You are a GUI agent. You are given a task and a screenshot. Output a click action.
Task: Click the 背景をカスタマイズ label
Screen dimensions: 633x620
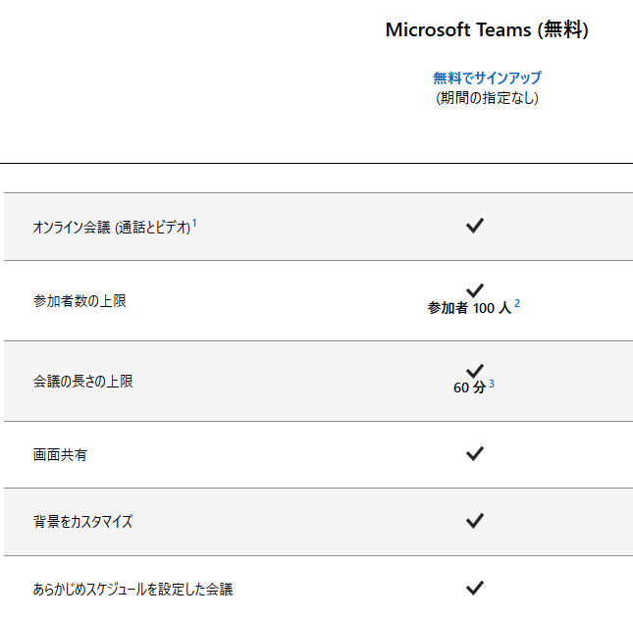(82, 522)
